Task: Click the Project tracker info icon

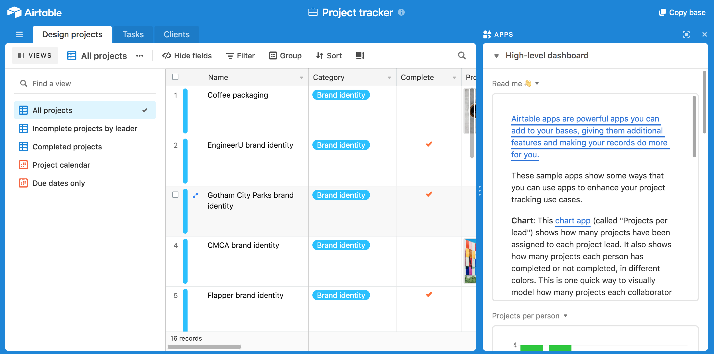Action: click(401, 12)
